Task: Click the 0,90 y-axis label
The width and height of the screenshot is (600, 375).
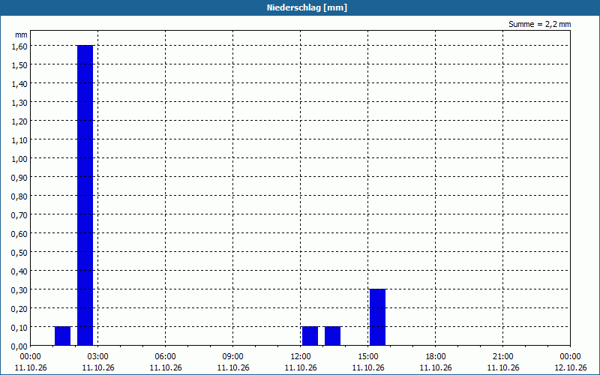Action: [x=19, y=178]
